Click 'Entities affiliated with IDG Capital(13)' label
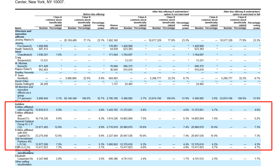Image resolution: width=277 pixels, height=166 pixels. 24,133
